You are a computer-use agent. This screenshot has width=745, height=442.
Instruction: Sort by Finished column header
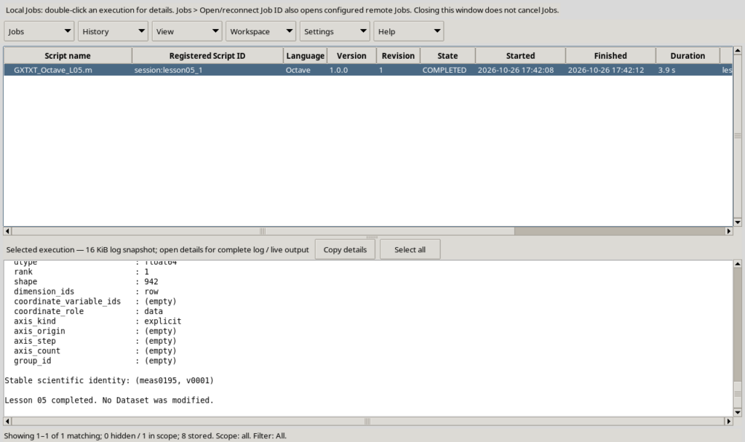pos(610,55)
